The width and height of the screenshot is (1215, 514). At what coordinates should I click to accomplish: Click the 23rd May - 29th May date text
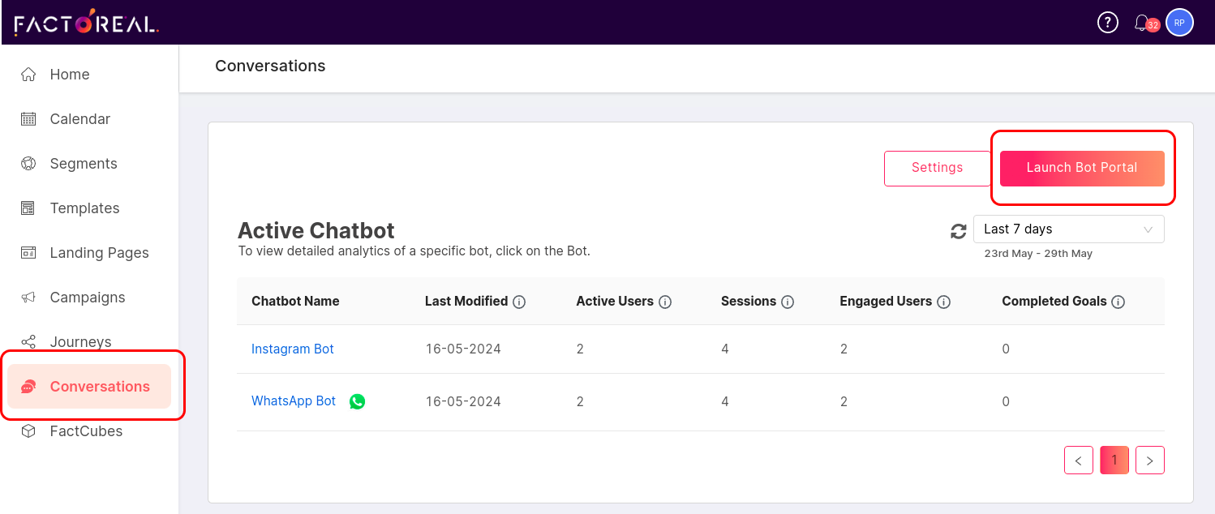coord(1038,254)
